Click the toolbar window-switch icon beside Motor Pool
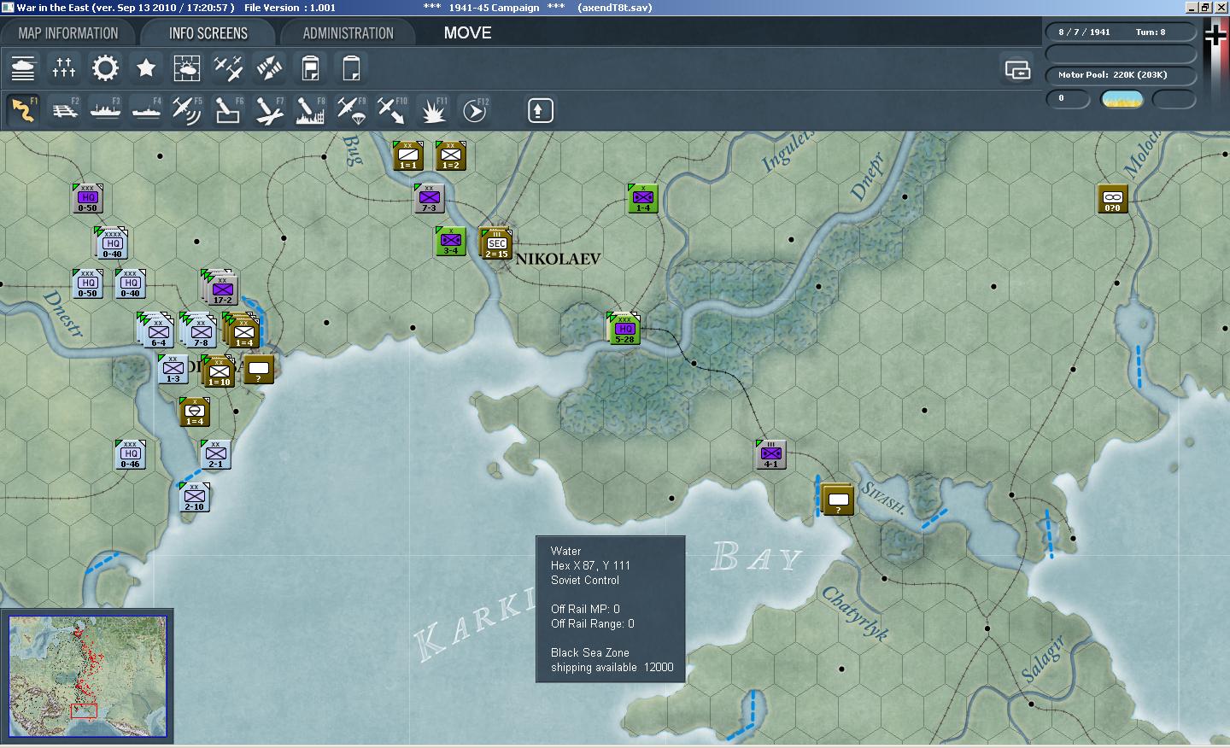 pyautogui.click(x=1017, y=69)
